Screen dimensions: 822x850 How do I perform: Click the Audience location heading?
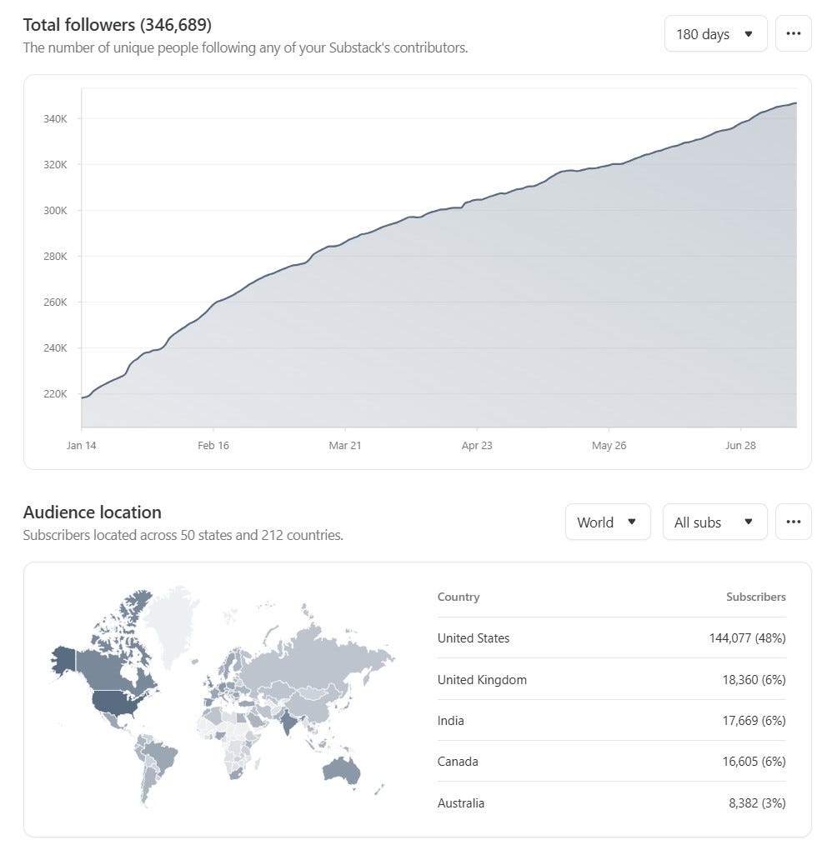[x=93, y=512]
